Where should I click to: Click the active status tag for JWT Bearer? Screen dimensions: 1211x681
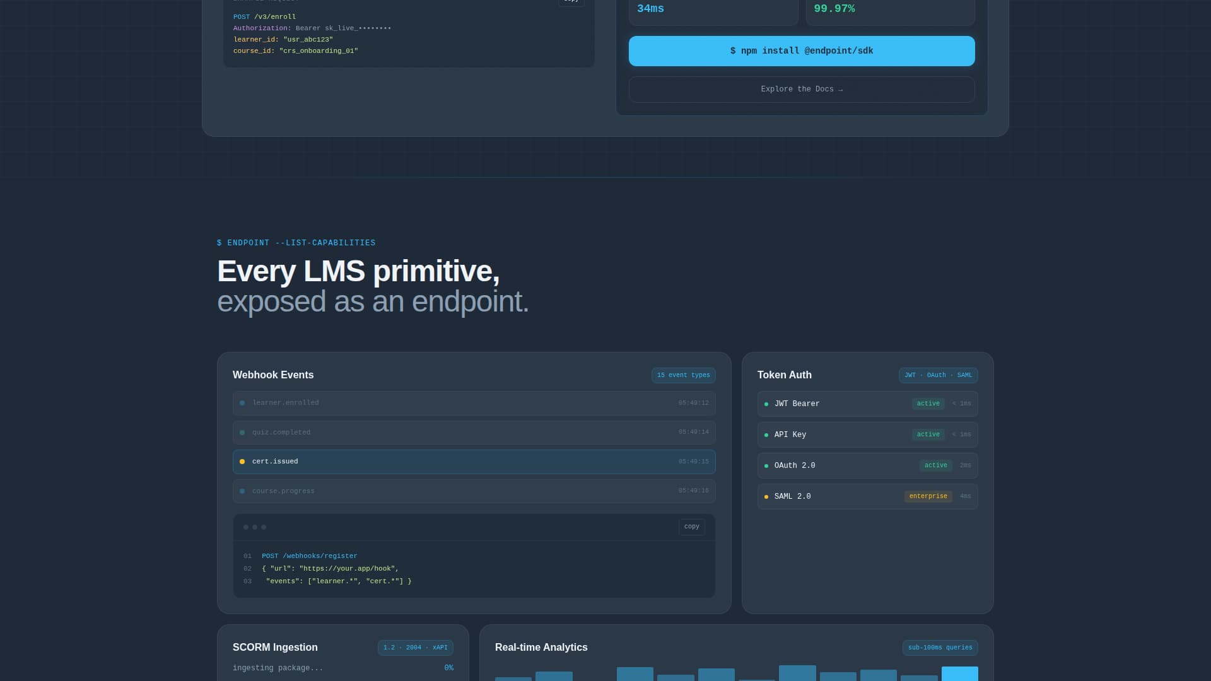tap(928, 404)
